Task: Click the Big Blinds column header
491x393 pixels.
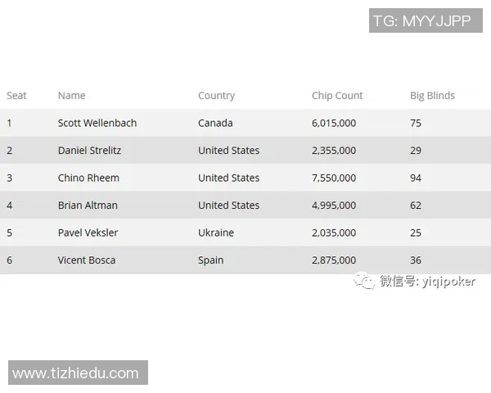Action: tap(432, 96)
